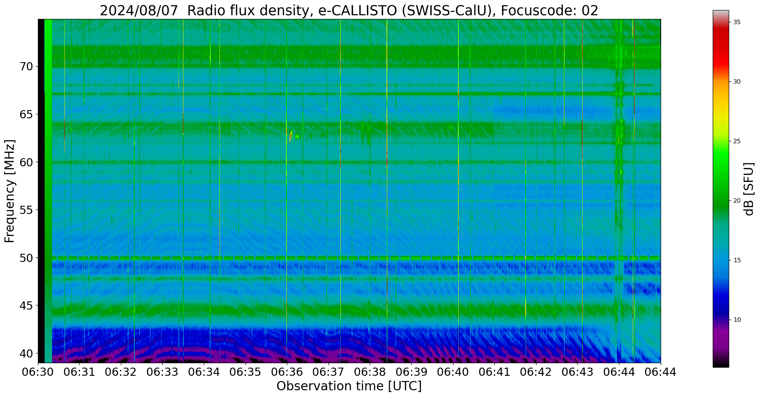This screenshot has height=397, width=760.
Task: Click the 50 MHz frequency tick label
Action: pos(26,257)
